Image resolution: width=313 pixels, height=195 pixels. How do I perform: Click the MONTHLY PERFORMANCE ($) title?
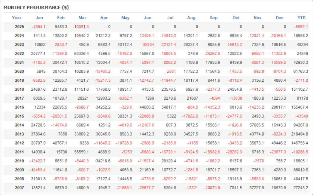pyautogui.click(x=36, y=7)
